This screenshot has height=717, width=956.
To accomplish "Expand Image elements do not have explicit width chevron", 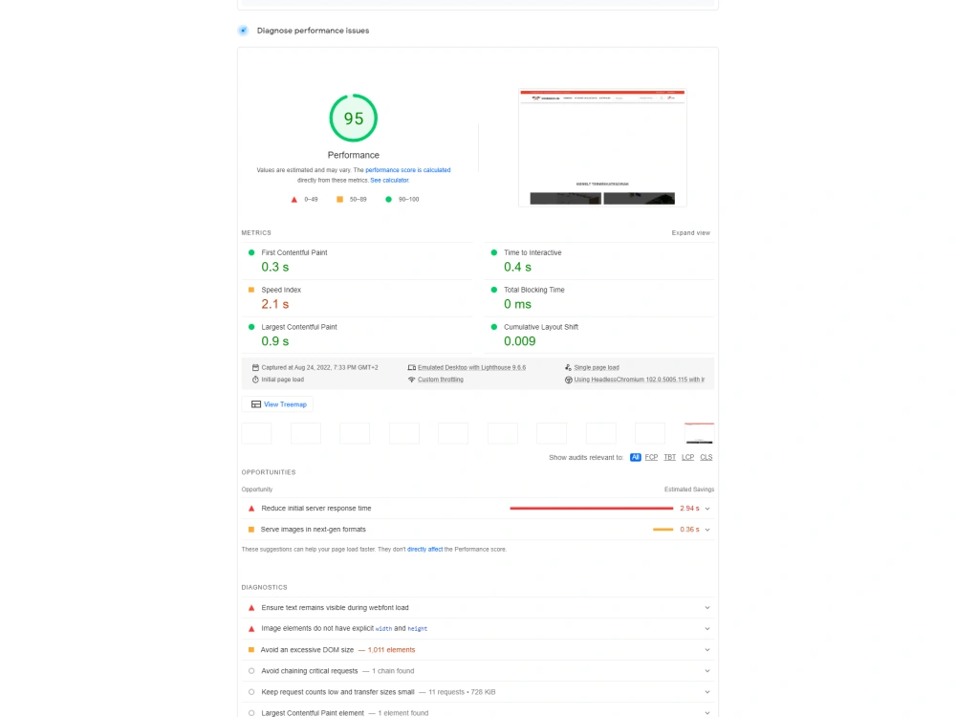I will pyautogui.click(x=707, y=629).
